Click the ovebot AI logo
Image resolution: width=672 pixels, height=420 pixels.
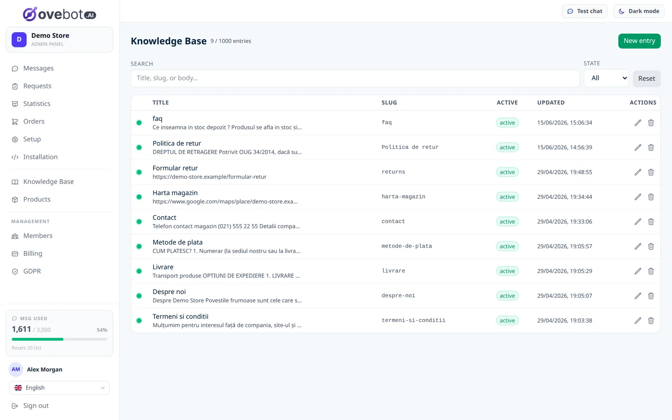[x=59, y=14]
